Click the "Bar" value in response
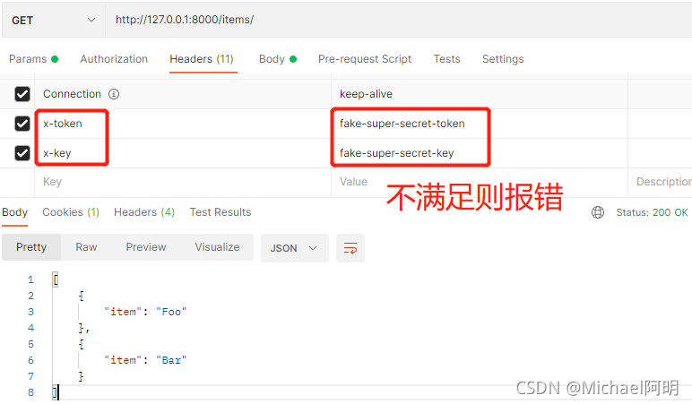This screenshot has height=404, width=692. pos(171,360)
